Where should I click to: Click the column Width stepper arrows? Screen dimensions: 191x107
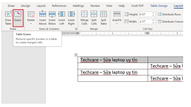tap(153, 22)
